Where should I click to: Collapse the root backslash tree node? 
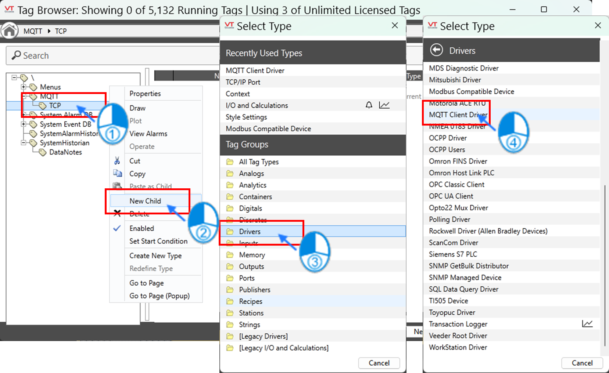[x=14, y=77]
